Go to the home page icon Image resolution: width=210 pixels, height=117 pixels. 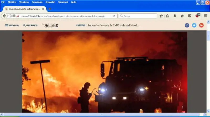182,16
